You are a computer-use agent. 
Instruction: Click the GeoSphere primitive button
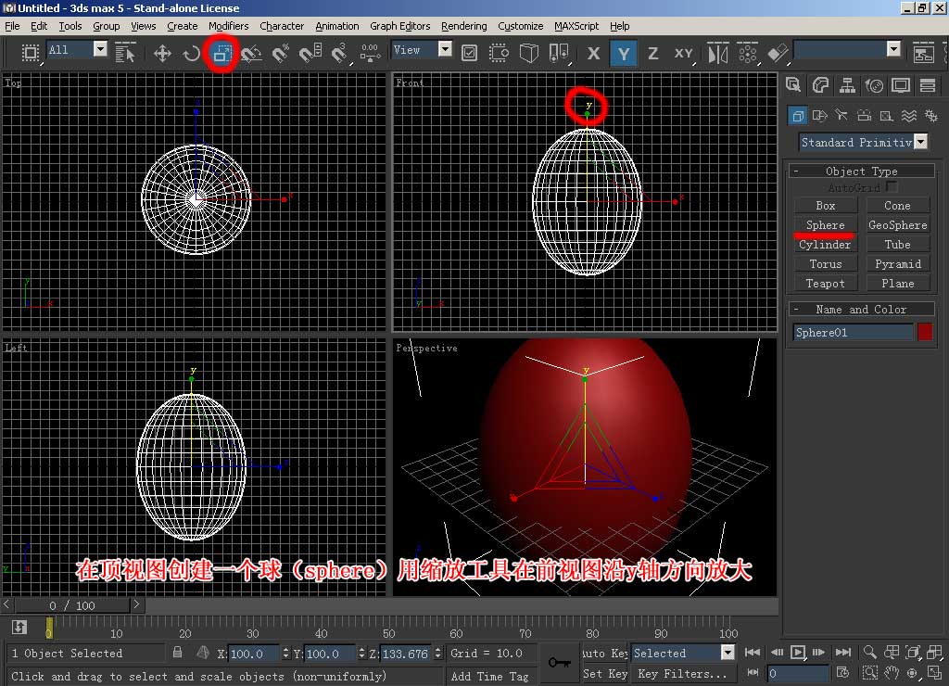pyautogui.click(x=897, y=225)
